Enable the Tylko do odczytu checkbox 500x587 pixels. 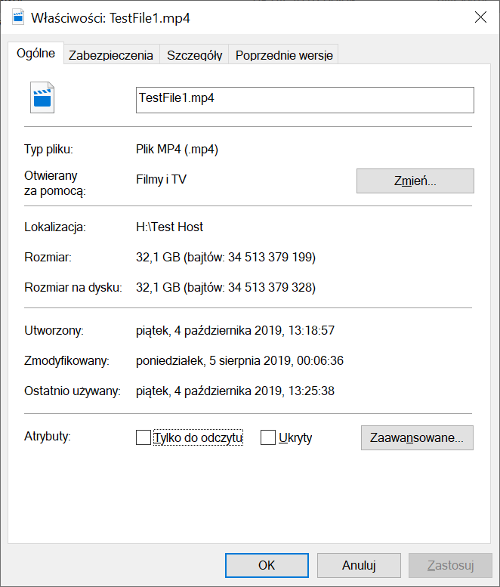(144, 437)
